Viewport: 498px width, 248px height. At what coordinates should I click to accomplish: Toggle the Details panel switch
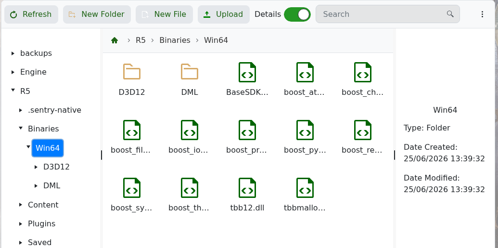point(297,14)
